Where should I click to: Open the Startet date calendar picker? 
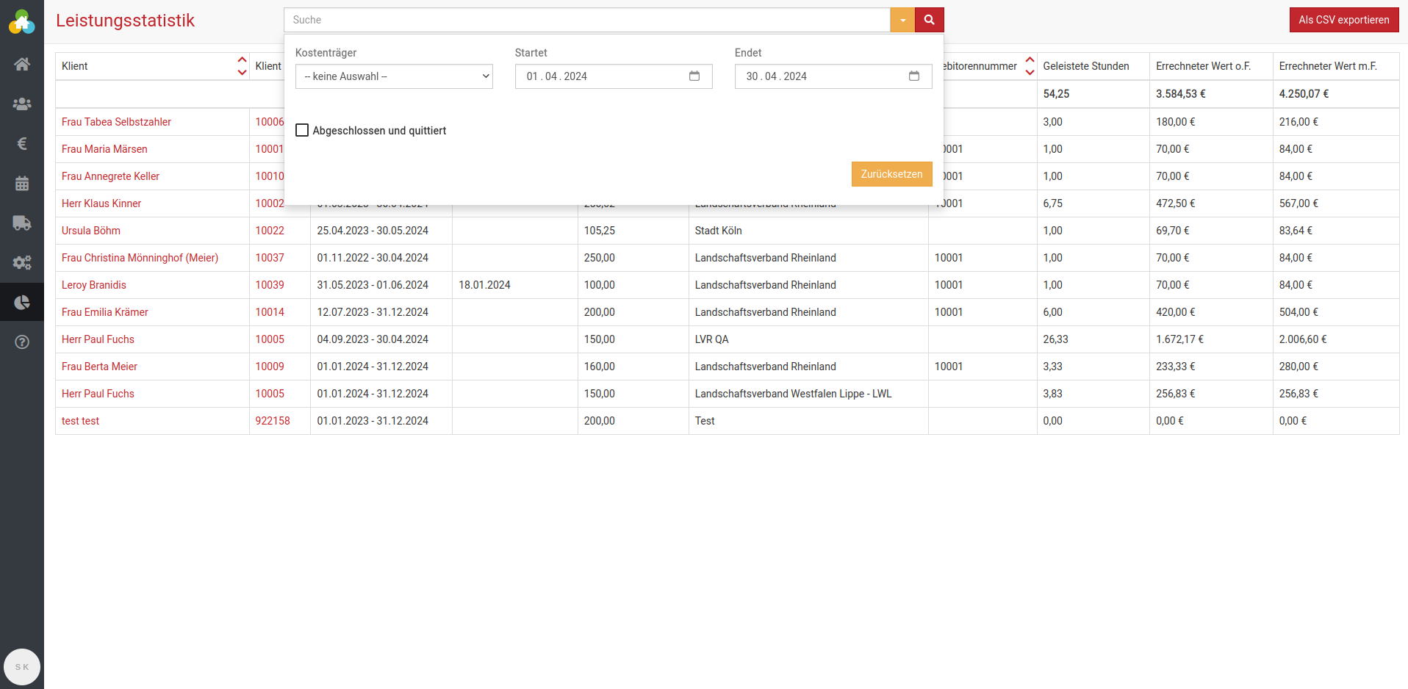tap(694, 76)
